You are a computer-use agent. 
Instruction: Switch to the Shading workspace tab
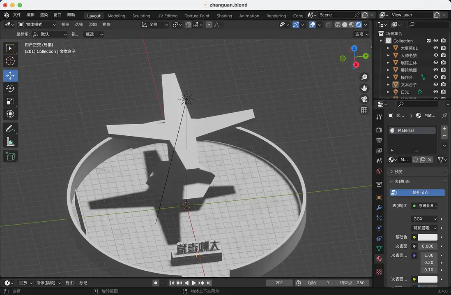224,16
